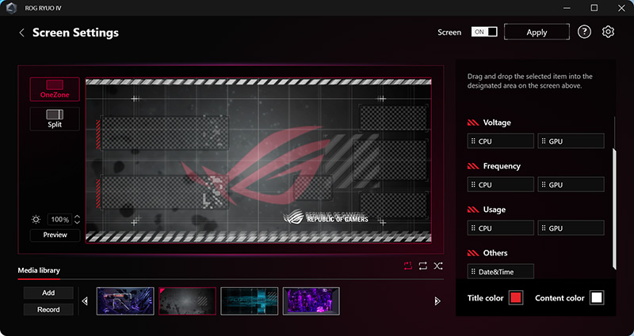Screen dimensions: 634x336
Task: Select the Voltage CPU item
Action: [x=501, y=142]
